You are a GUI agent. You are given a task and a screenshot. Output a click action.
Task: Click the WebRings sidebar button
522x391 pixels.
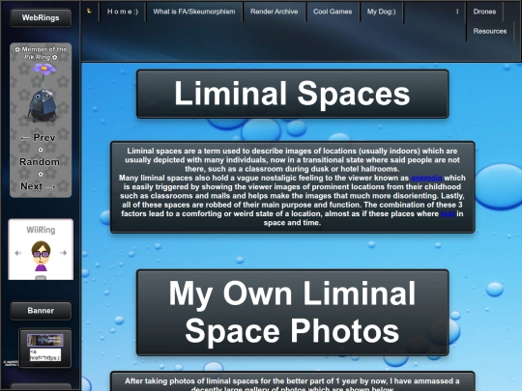point(41,17)
